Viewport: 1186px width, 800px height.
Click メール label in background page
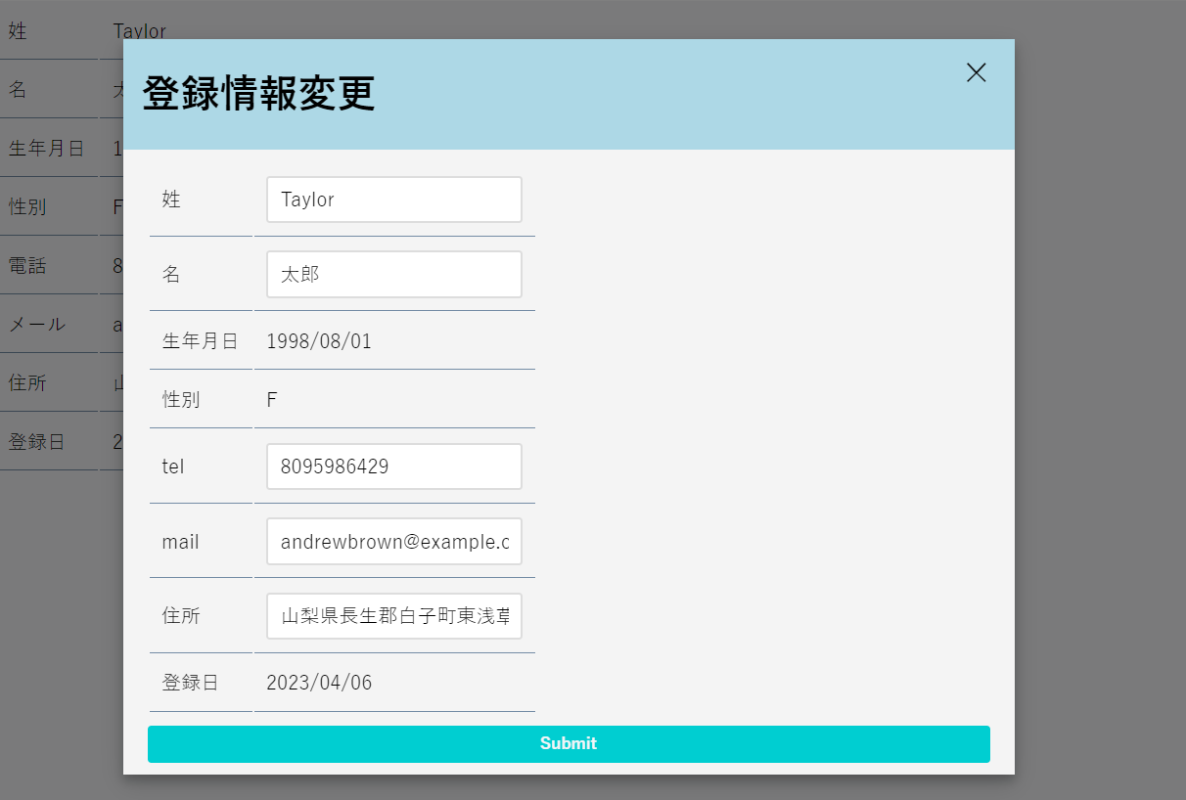37,324
